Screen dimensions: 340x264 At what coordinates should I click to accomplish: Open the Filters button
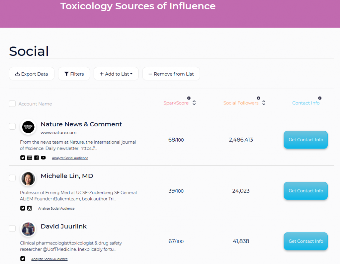pos(74,74)
